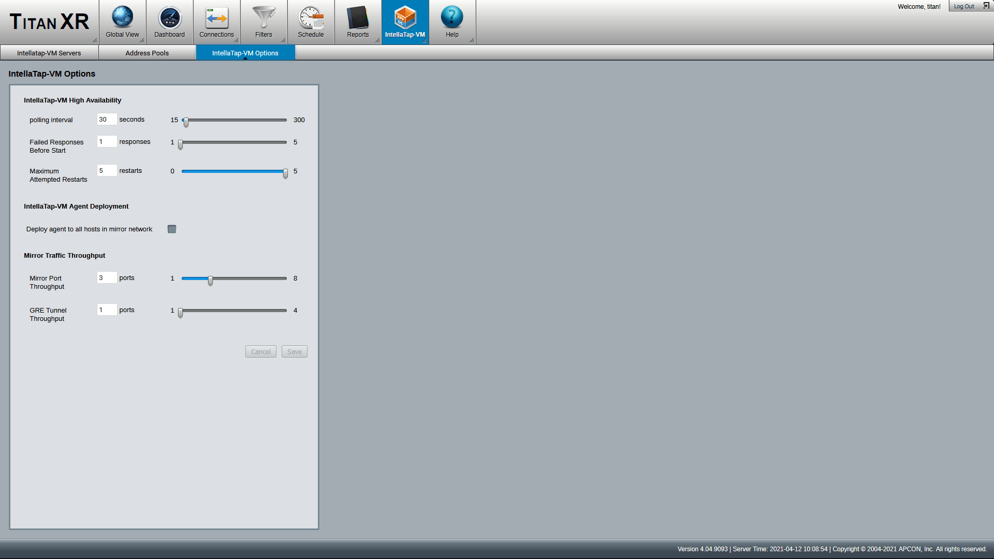
Task: Click Failed Responses Before Start field
Action: pyautogui.click(x=105, y=142)
